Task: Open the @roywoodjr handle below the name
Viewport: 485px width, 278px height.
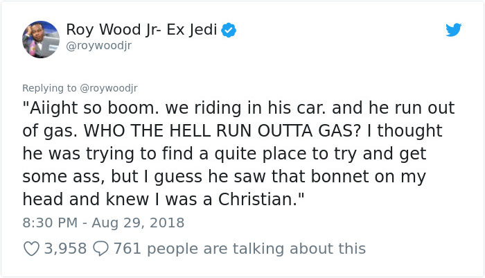Action: pos(98,46)
